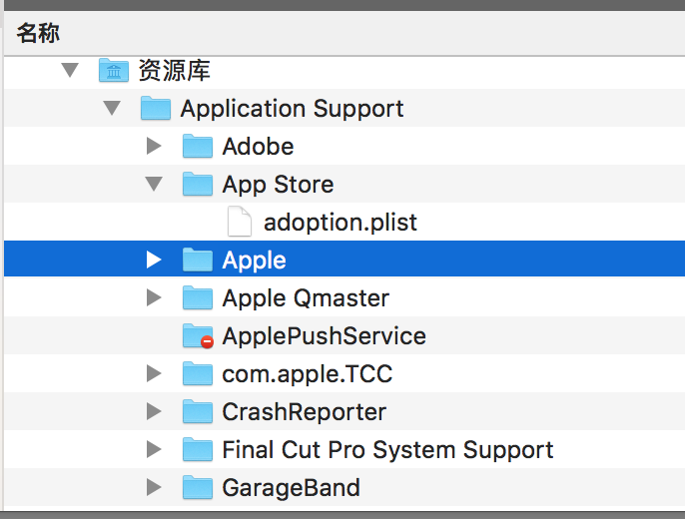Click the GarageBand folder icon
Image resolution: width=685 pixels, height=519 pixels.
click(198, 488)
